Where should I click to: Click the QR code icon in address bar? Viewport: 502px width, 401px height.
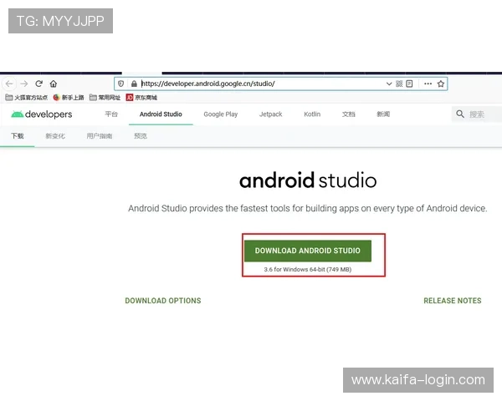400,84
